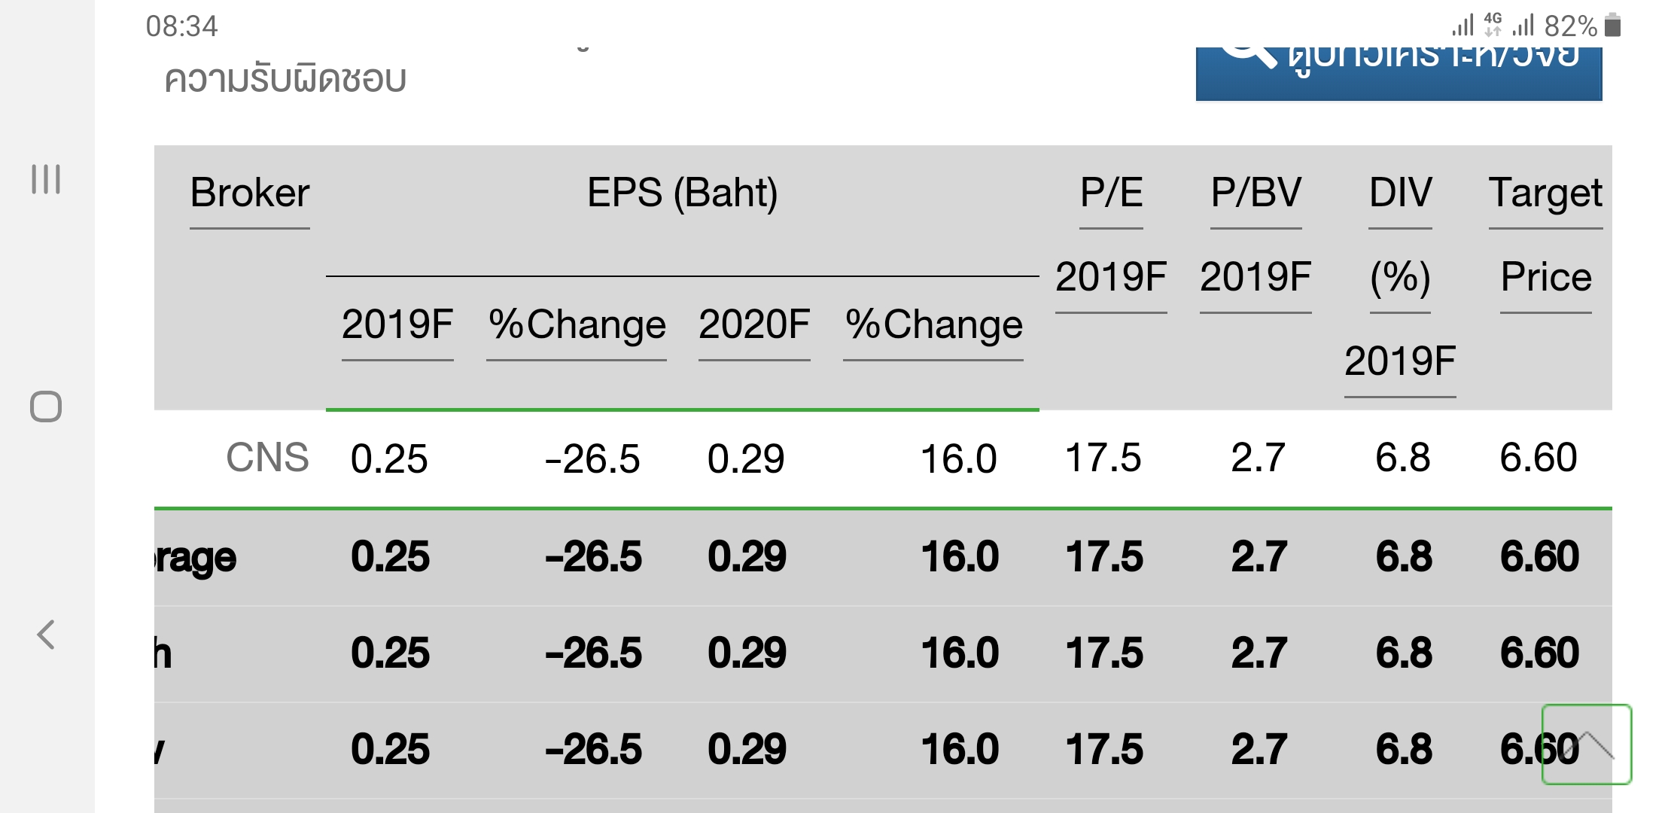Tap the Android recent apps button
The height and width of the screenshot is (813, 1671).
coord(46,179)
